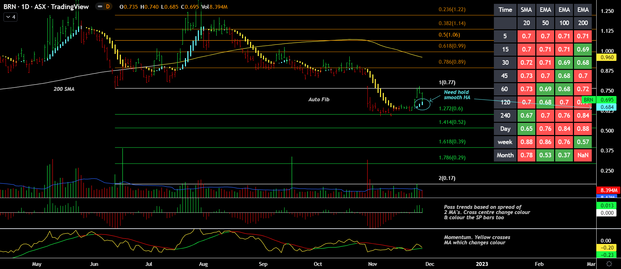Click the green BRN price label tag
This screenshot has height=269, width=621.
(x=588, y=100)
